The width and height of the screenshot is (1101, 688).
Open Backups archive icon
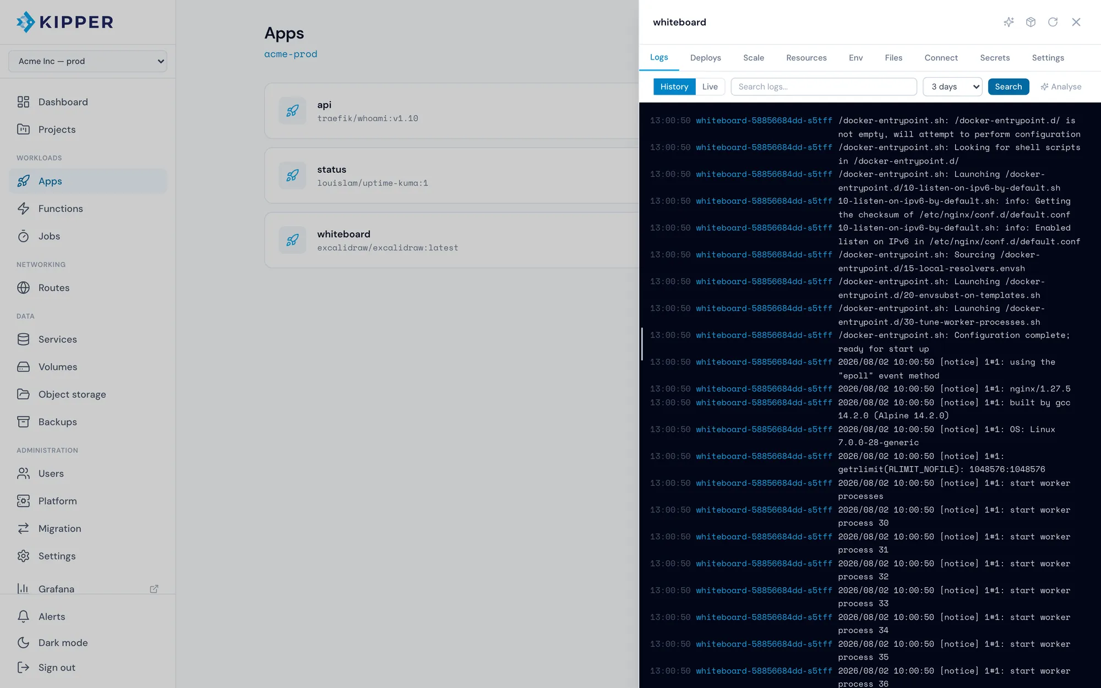pos(23,422)
